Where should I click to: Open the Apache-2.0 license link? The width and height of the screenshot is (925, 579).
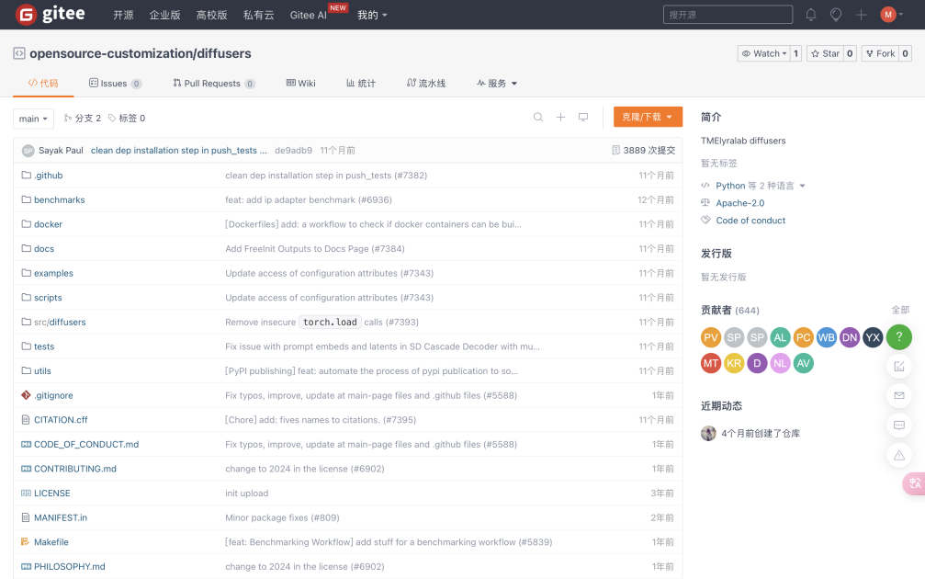coord(739,203)
